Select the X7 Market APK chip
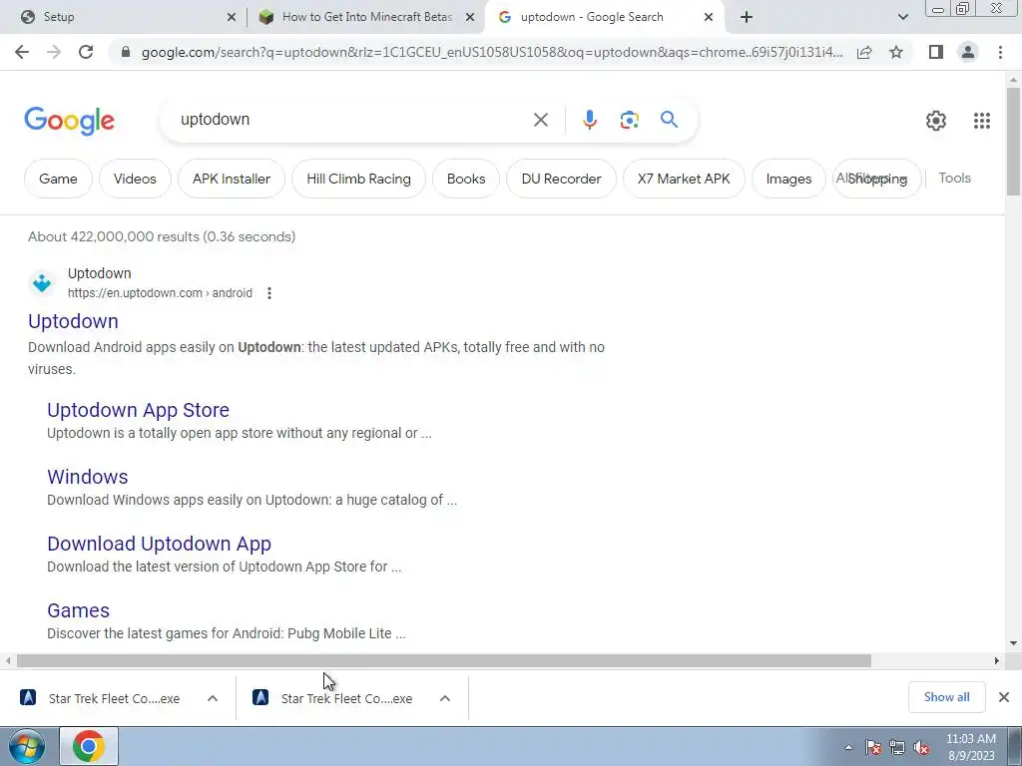 coord(684,179)
